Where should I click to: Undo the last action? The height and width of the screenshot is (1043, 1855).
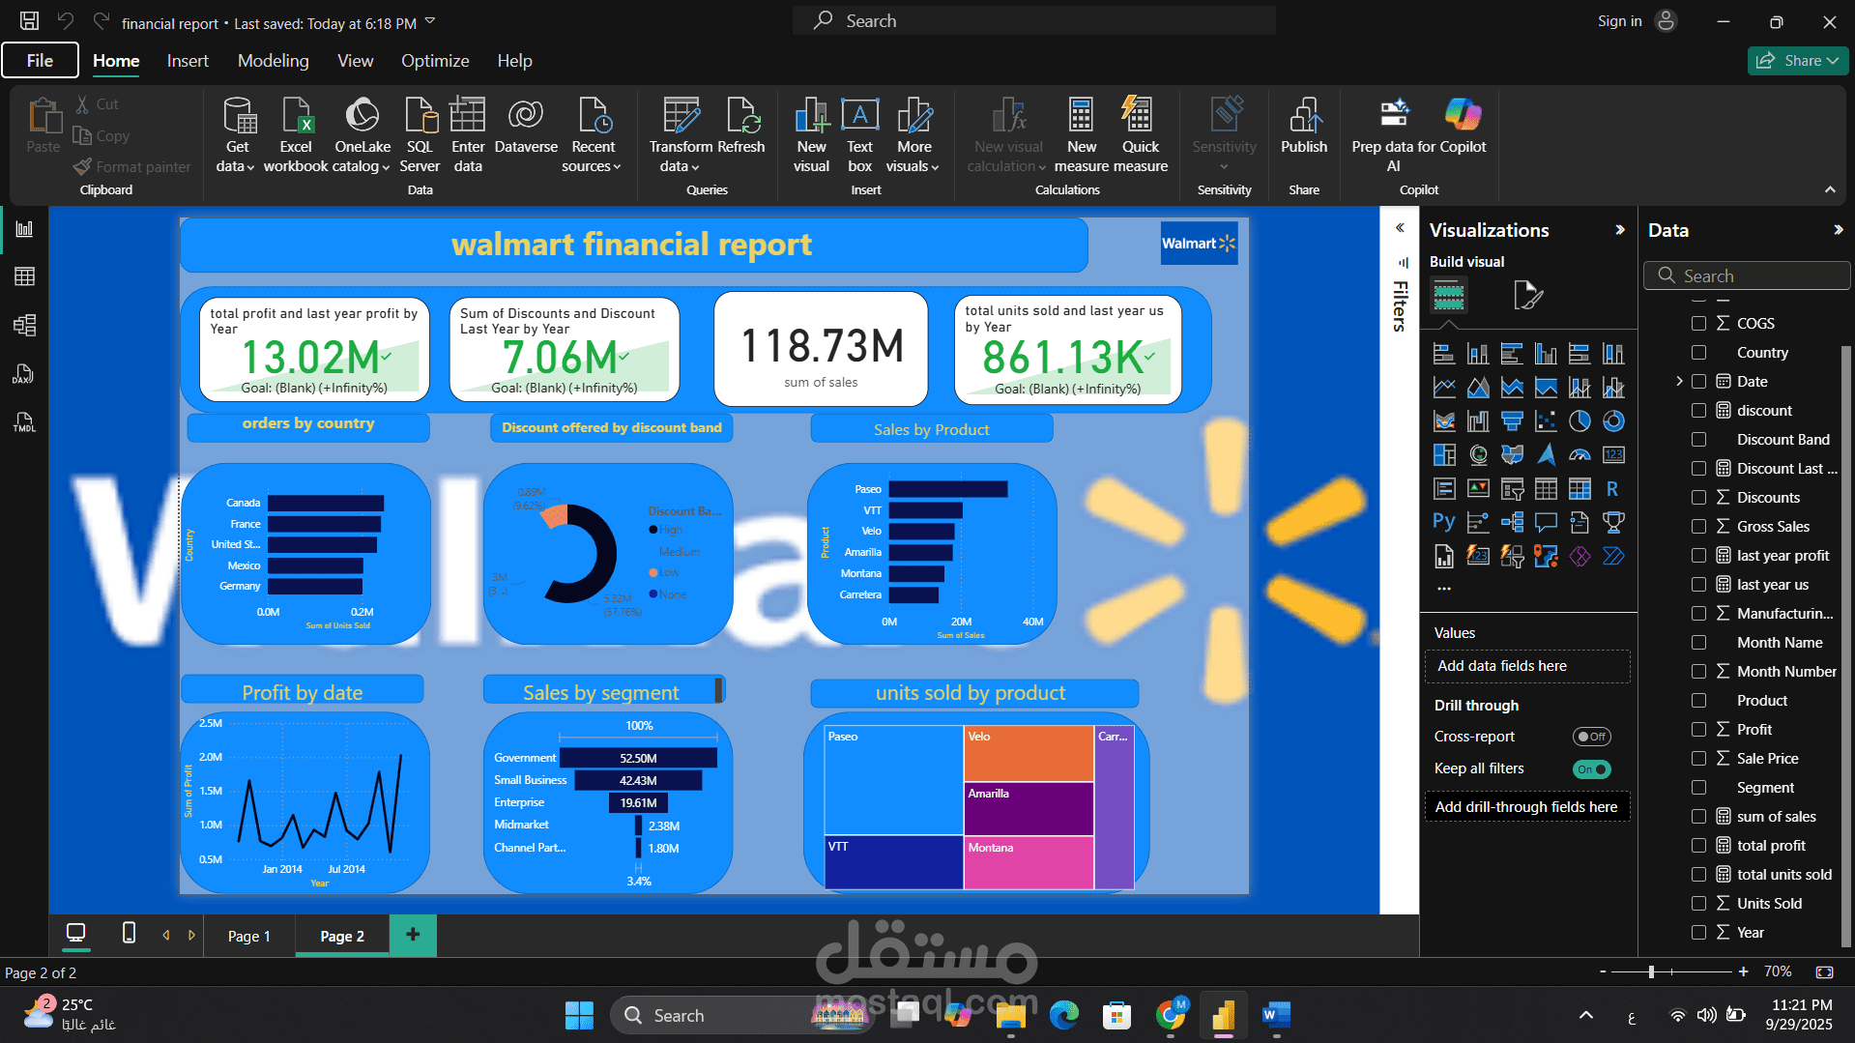(66, 20)
